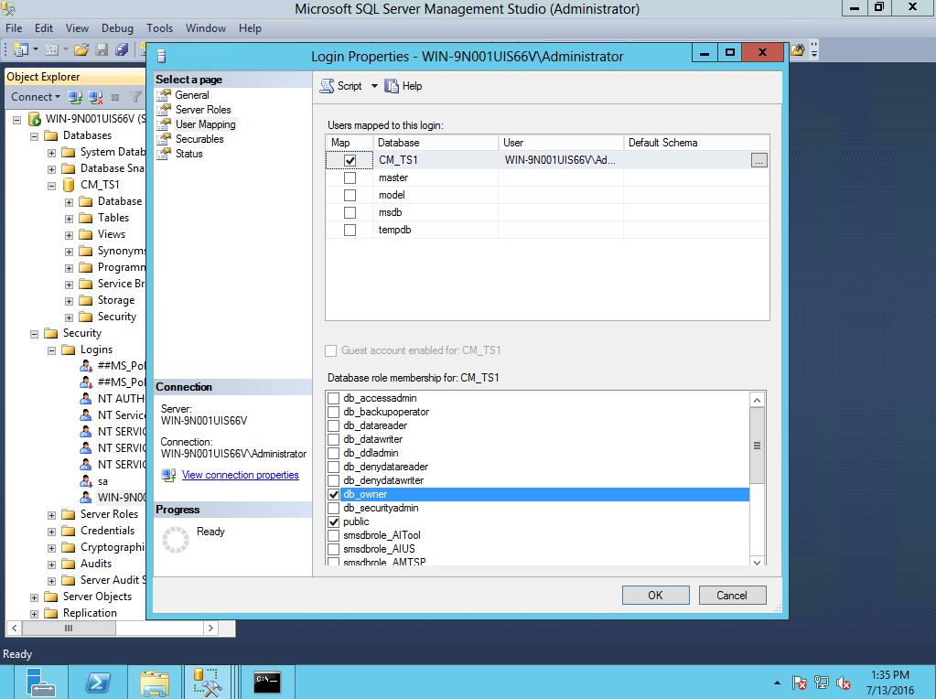Select the User Mapping page
This screenshot has height=699, width=936.
point(205,124)
